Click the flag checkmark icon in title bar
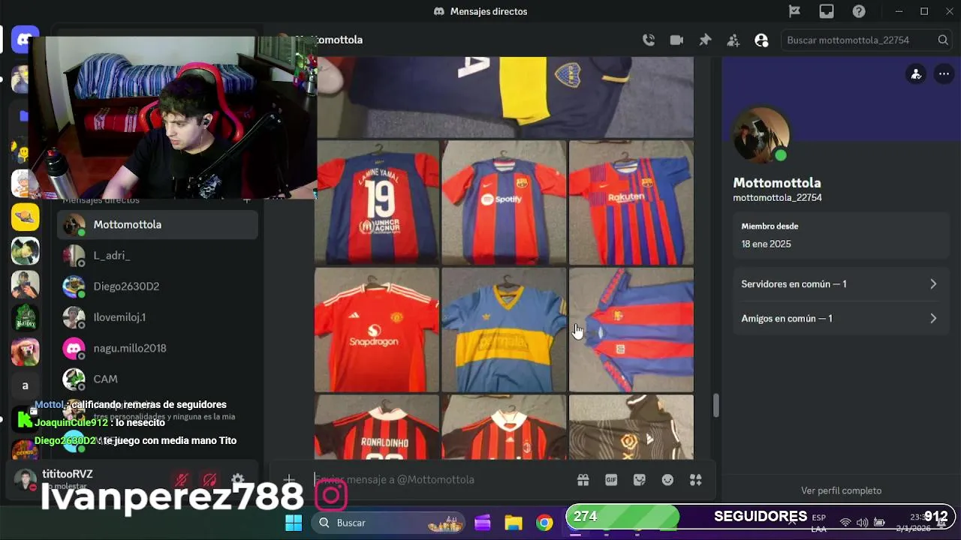The image size is (961, 540). click(x=794, y=11)
